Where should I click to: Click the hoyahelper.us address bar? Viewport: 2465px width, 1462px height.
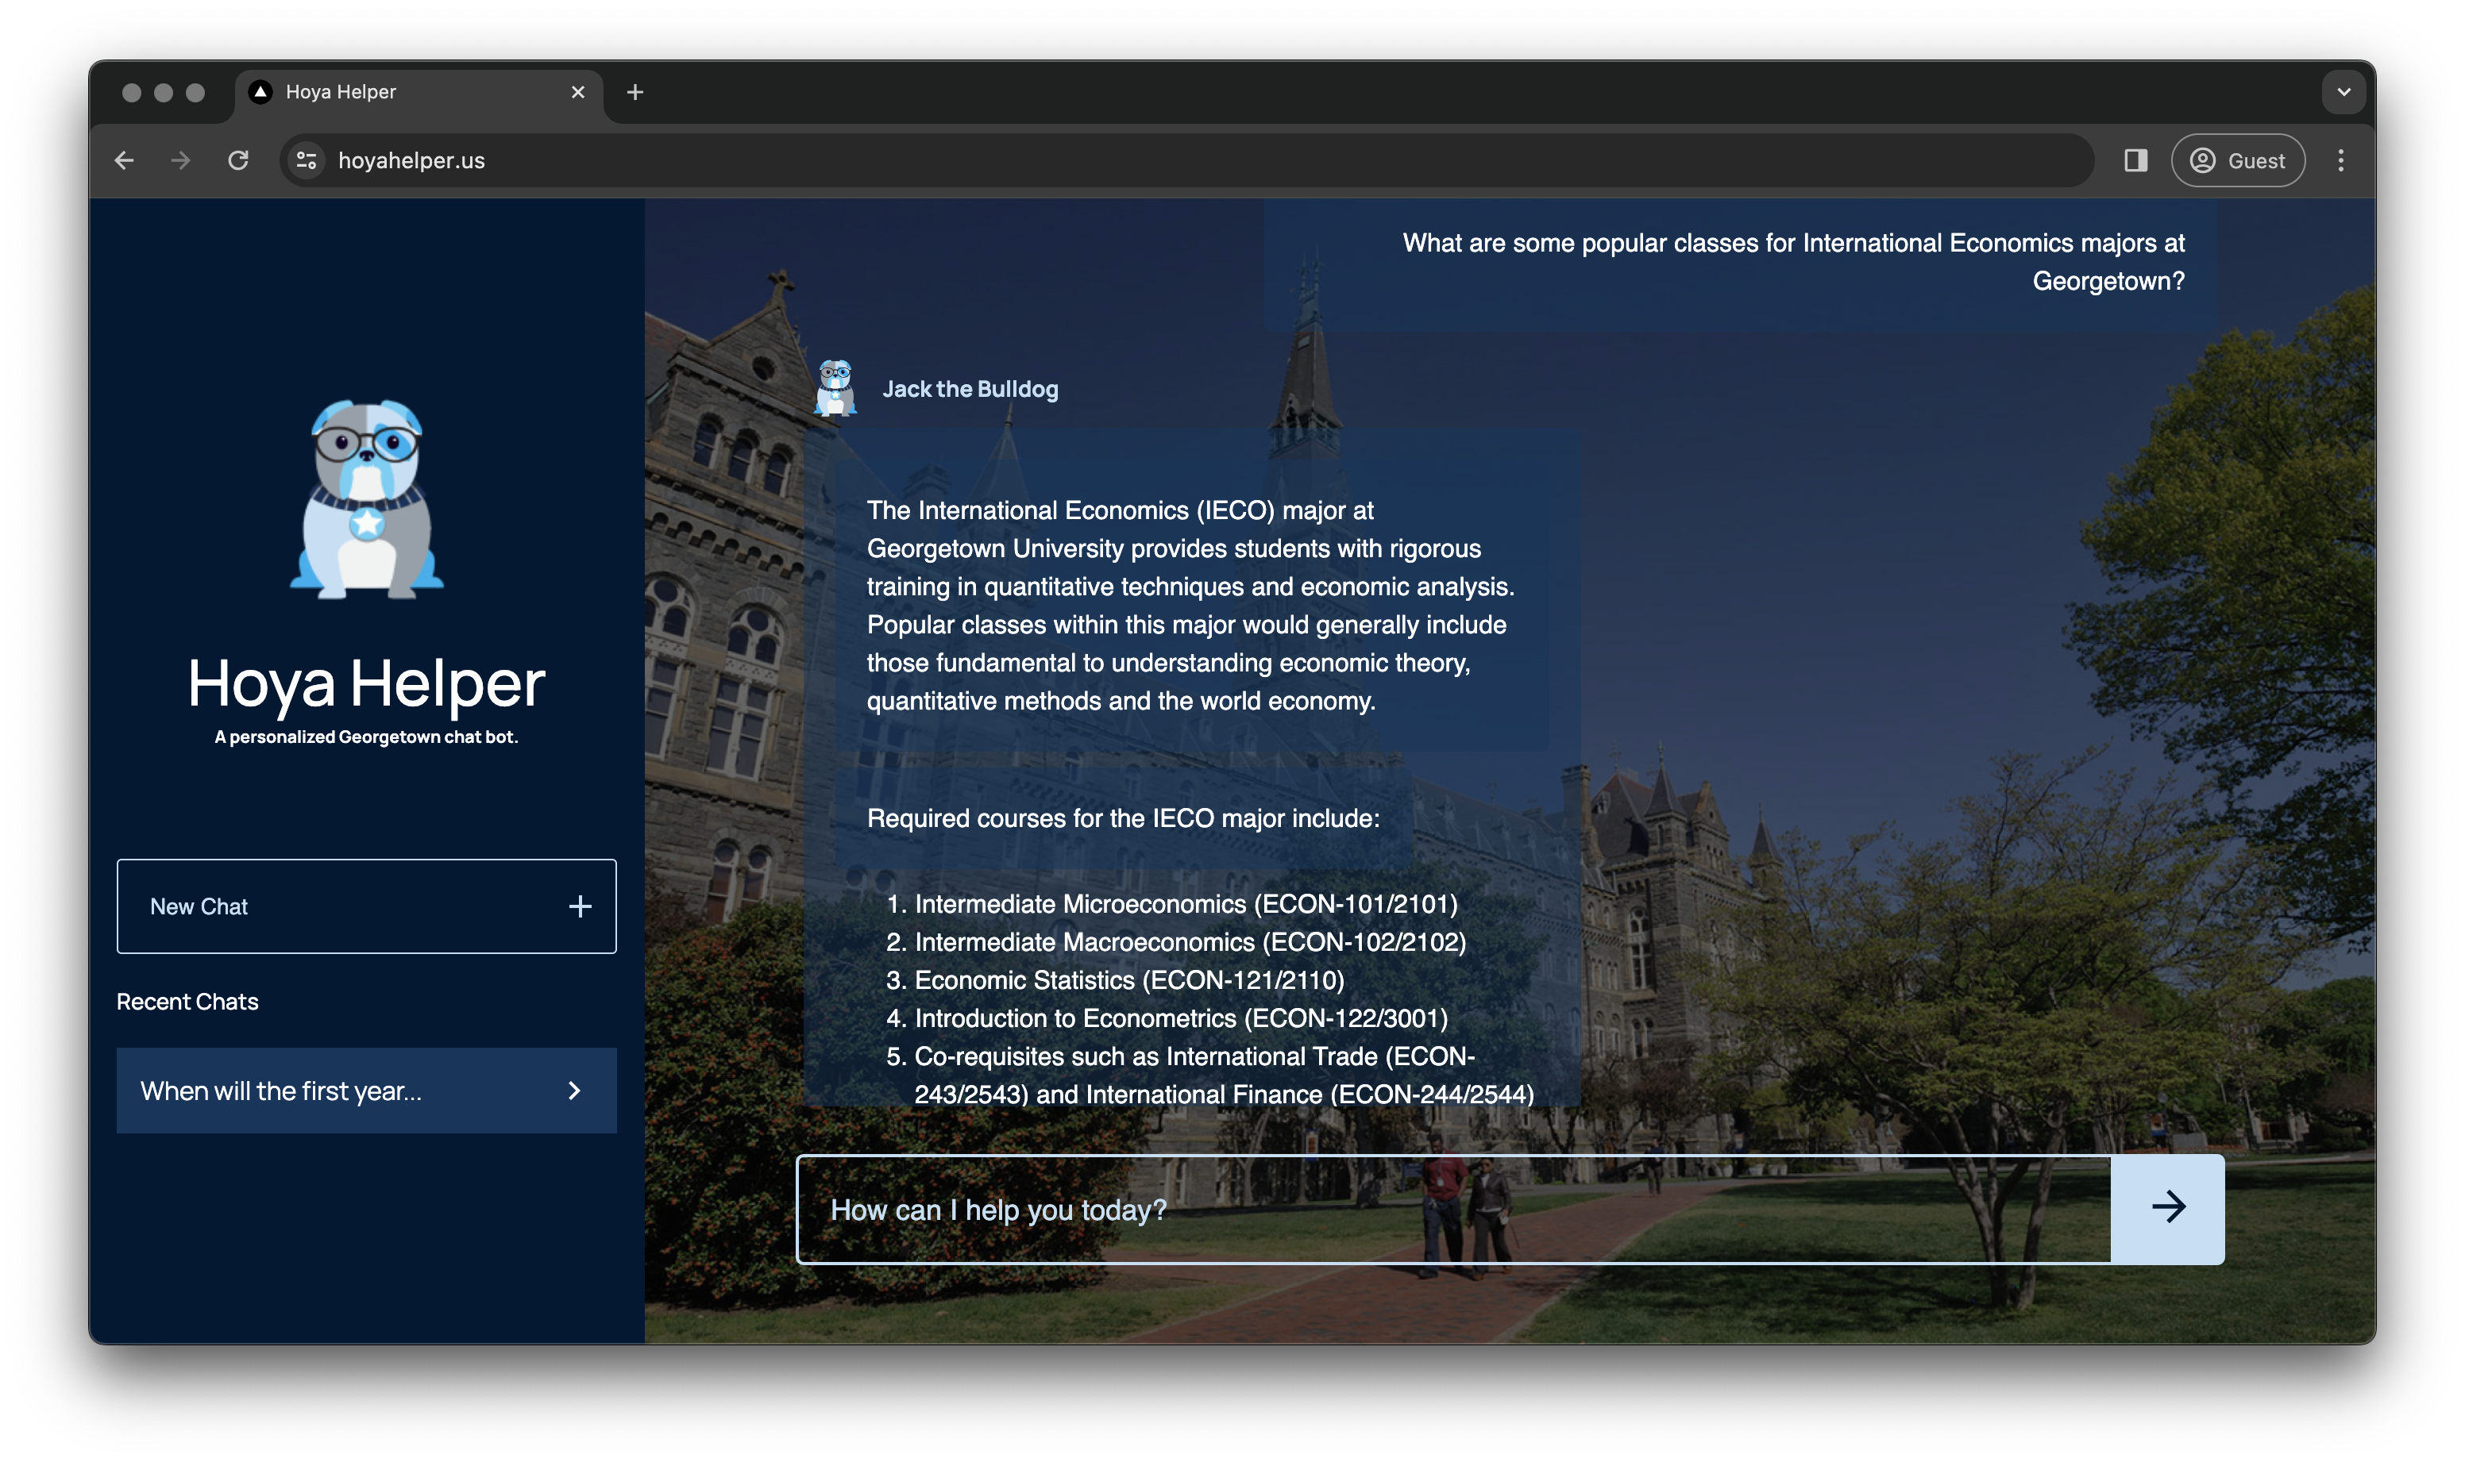[x=1084, y=160]
